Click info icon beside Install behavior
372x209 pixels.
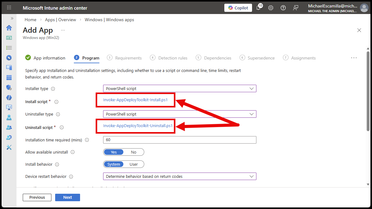coord(57,164)
